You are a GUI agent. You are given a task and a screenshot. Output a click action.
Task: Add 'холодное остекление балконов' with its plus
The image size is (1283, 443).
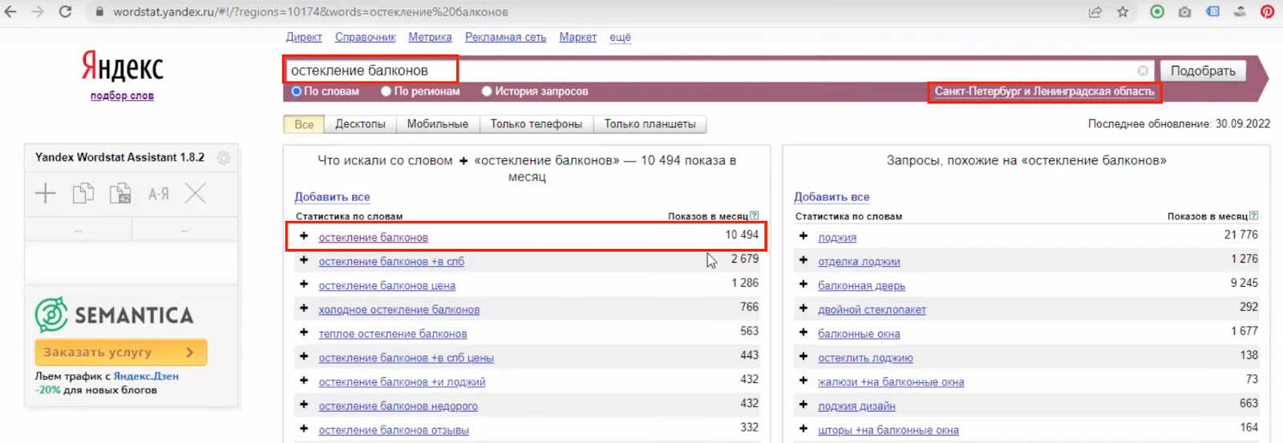[x=304, y=308]
